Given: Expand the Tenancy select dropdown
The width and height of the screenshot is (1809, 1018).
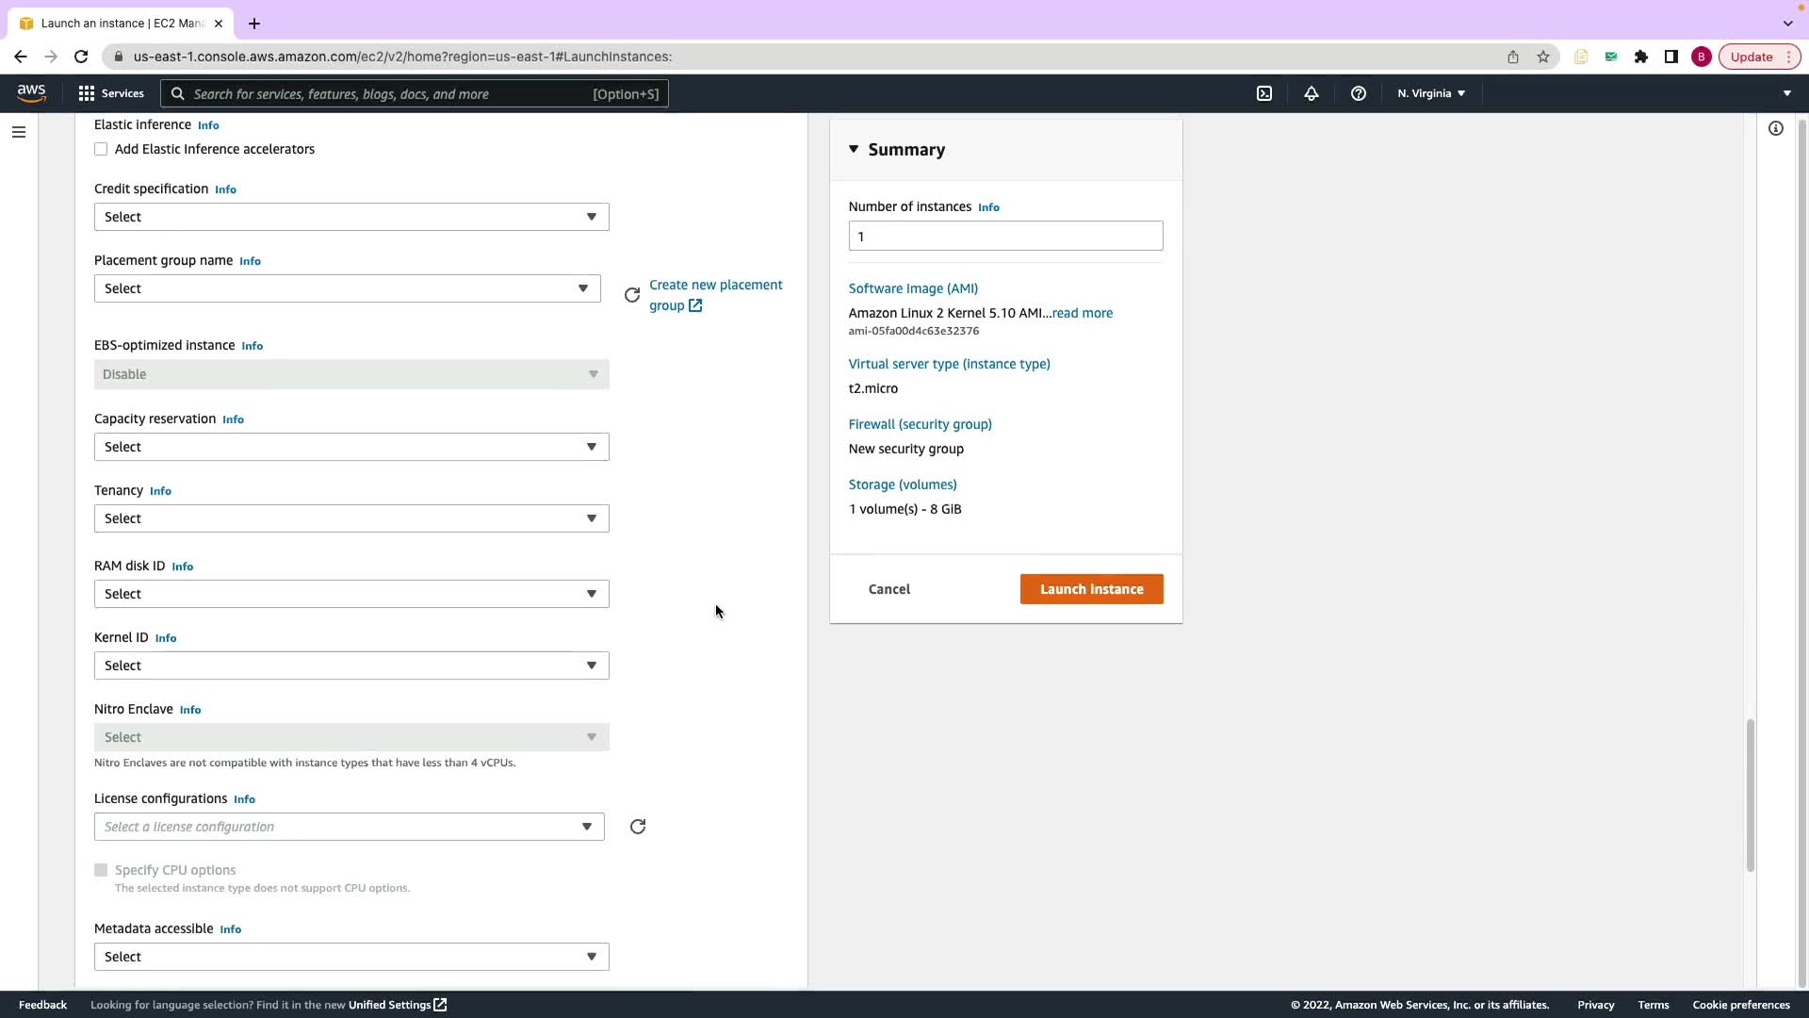Looking at the screenshot, I should point(350,518).
